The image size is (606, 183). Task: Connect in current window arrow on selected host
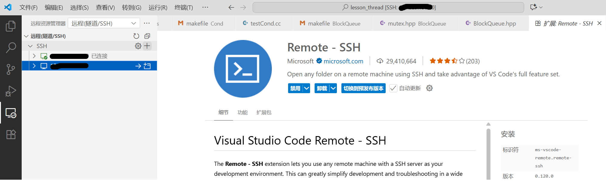[x=138, y=66]
